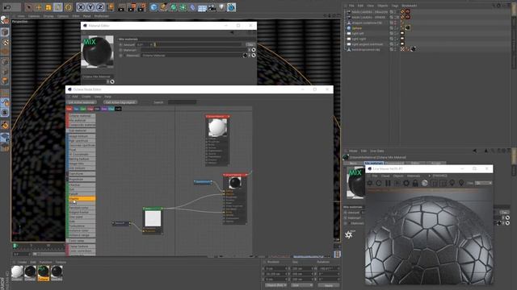517x290 pixels.
Task: Undo the last action in main toolbar
Action: click(7, 7)
